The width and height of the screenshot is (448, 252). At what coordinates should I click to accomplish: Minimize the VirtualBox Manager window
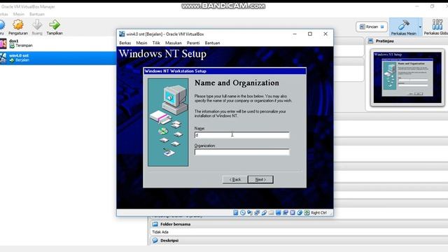(x=417, y=6)
